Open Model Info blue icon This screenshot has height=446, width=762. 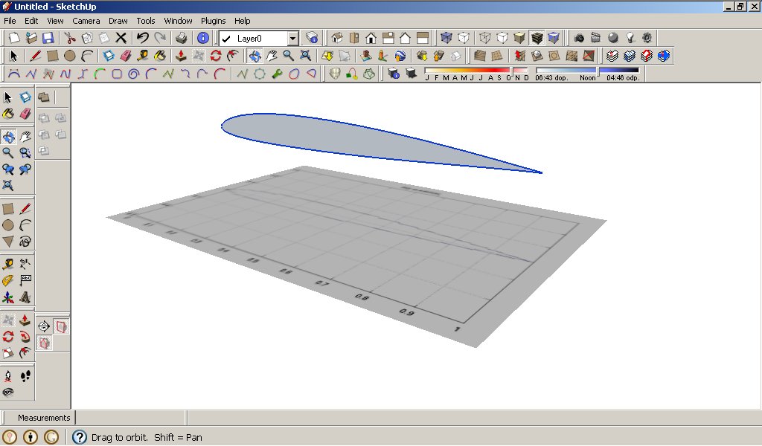203,38
